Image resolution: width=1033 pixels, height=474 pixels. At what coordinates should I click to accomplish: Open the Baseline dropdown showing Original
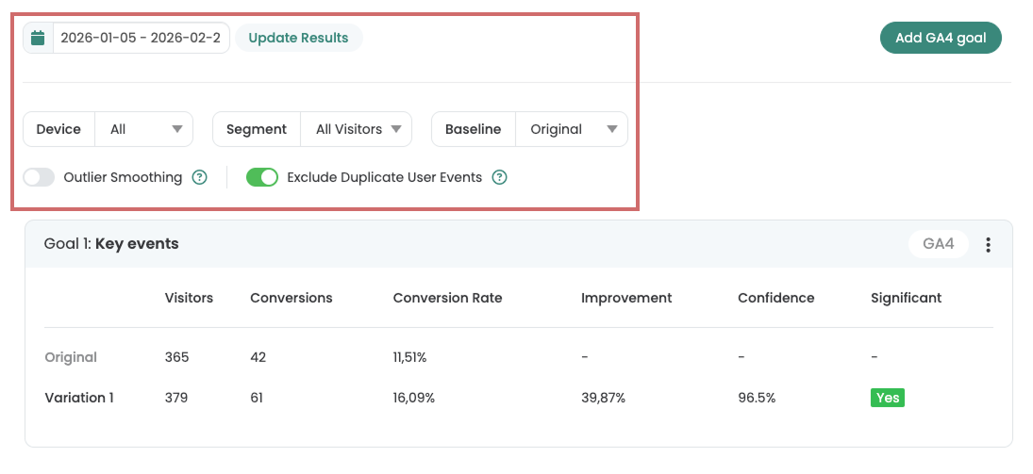572,129
